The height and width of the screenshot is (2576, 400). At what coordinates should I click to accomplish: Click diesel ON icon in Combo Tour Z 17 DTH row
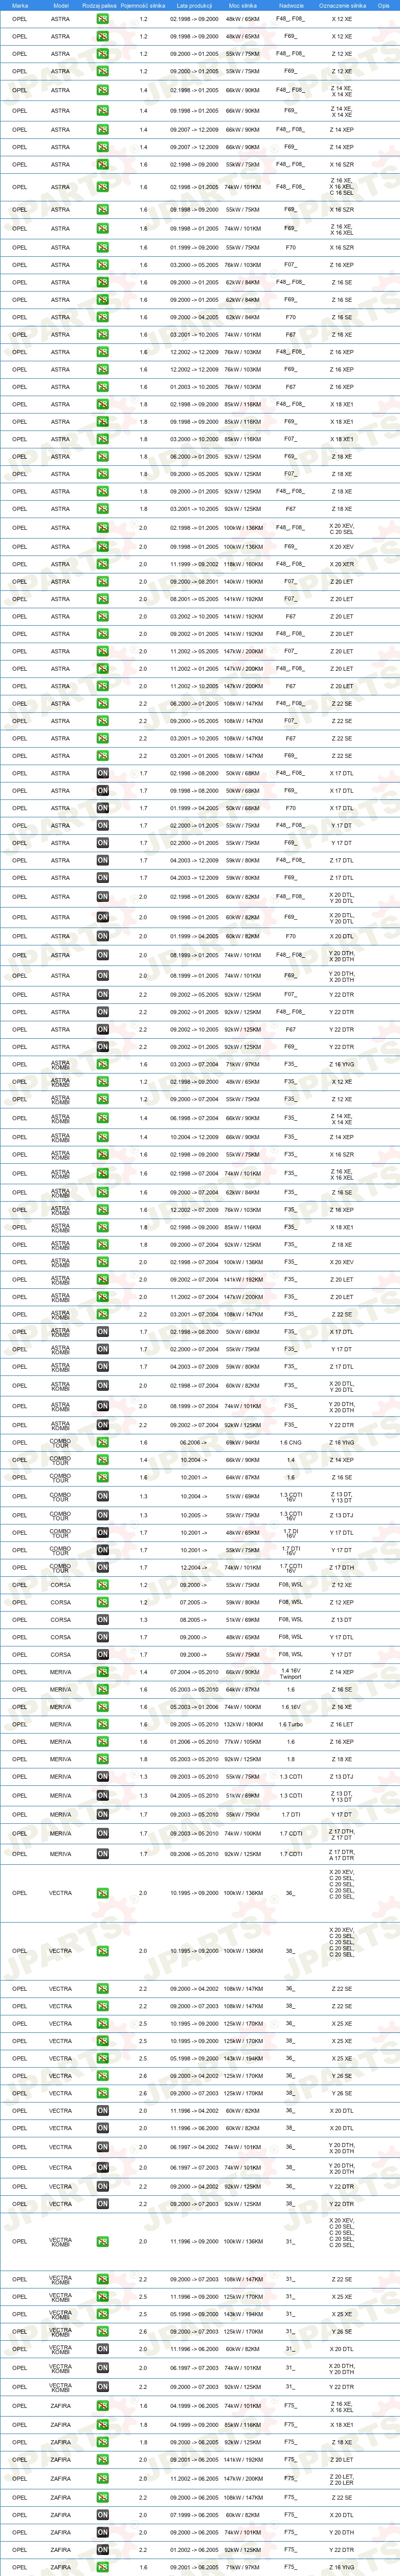[x=103, y=1568]
